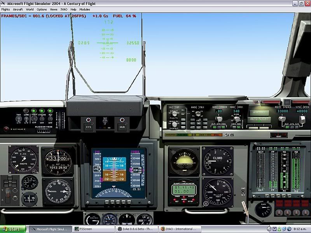Switch to FSScreen in the taskbar
Screen dimensions: 311x233
click(x=93, y=229)
